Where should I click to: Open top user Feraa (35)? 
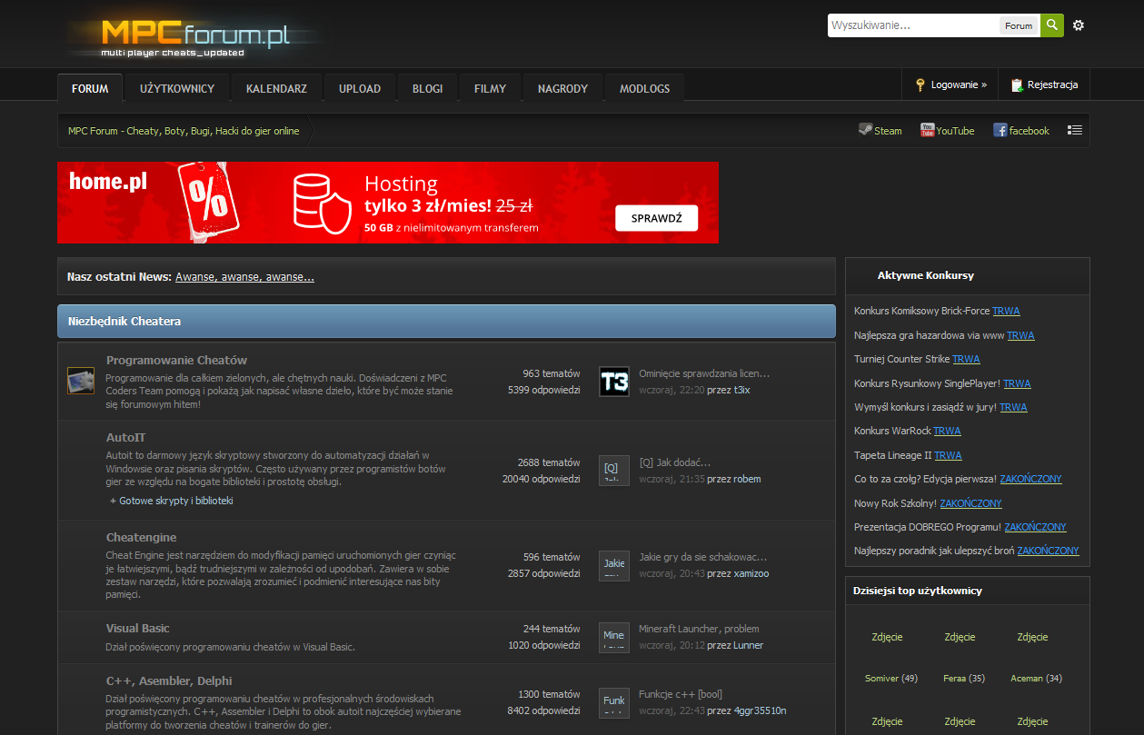(963, 678)
